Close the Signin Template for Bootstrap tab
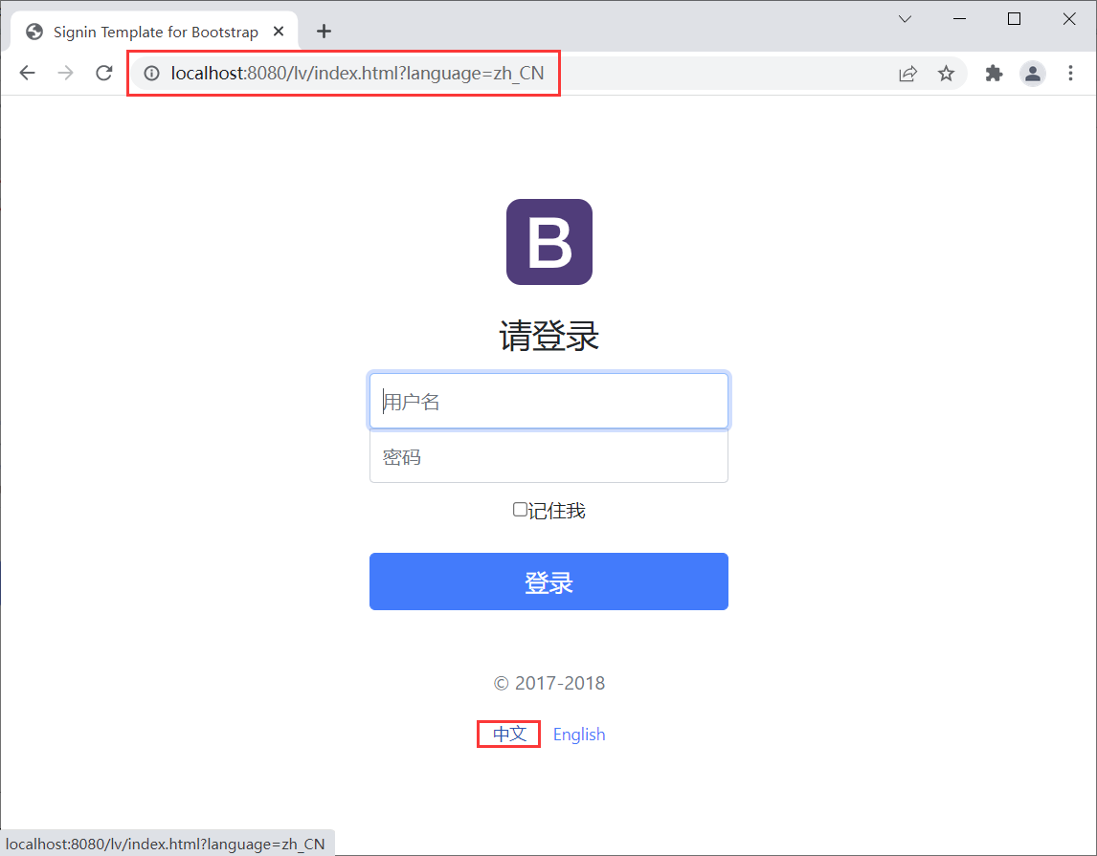 [x=279, y=32]
